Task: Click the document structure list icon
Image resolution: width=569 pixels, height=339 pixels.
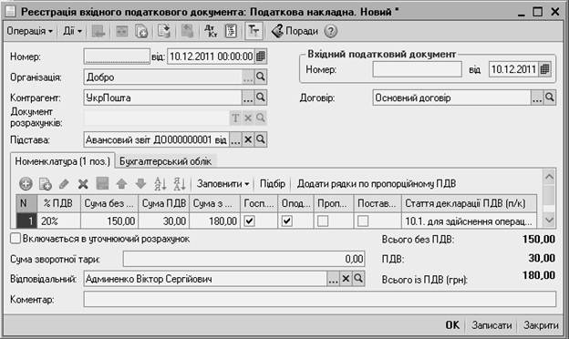Action: click(232, 31)
